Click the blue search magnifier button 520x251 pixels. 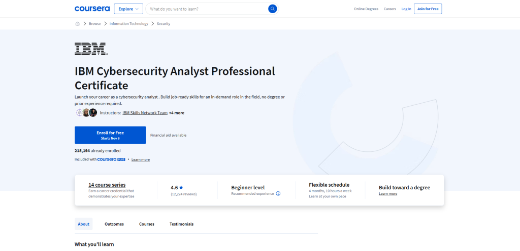tap(272, 9)
